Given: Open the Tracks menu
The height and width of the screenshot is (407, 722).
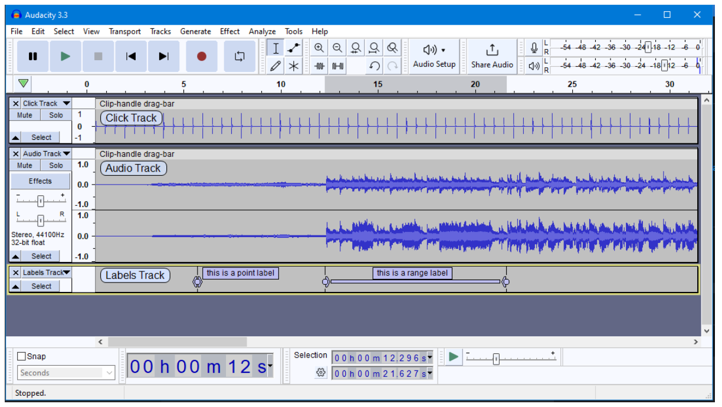Looking at the screenshot, I should [x=160, y=31].
